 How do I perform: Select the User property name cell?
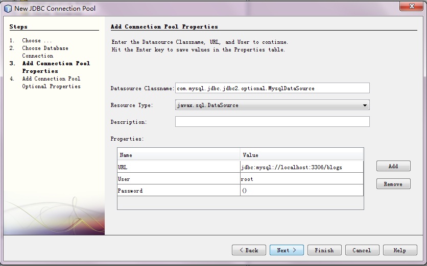(179, 179)
